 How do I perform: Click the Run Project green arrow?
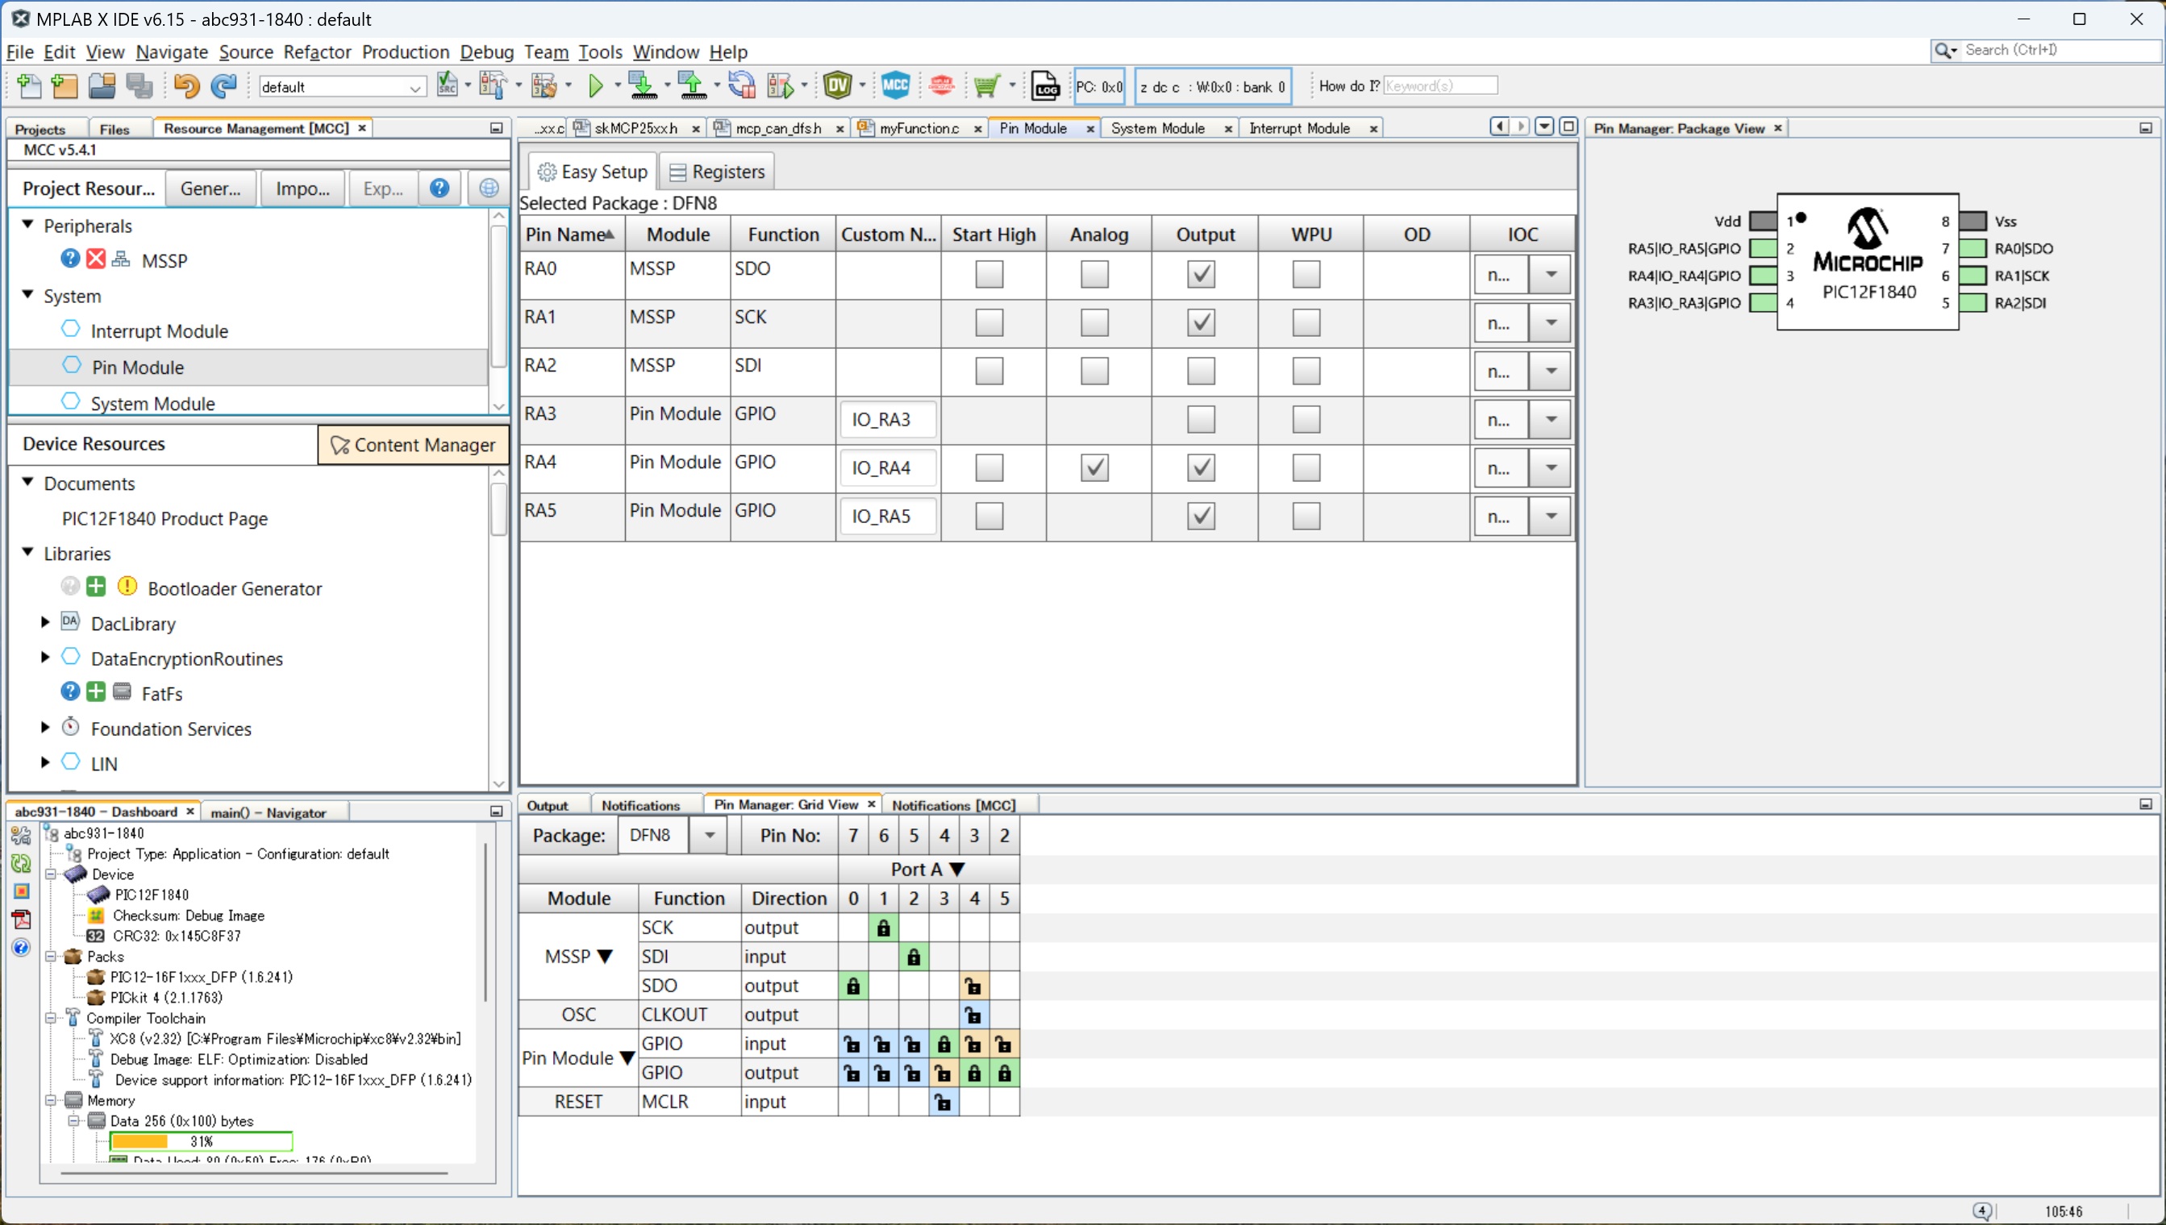click(x=595, y=85)
